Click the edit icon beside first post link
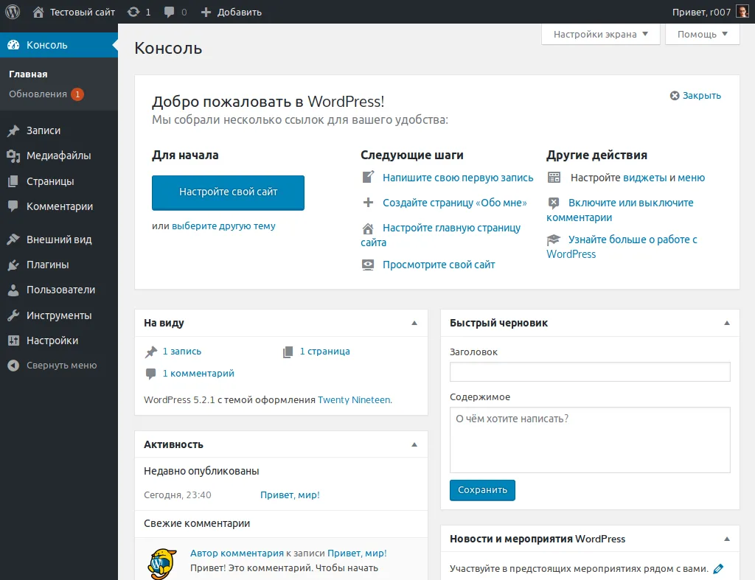The image size is (755, 580). (x=368, y=177)
